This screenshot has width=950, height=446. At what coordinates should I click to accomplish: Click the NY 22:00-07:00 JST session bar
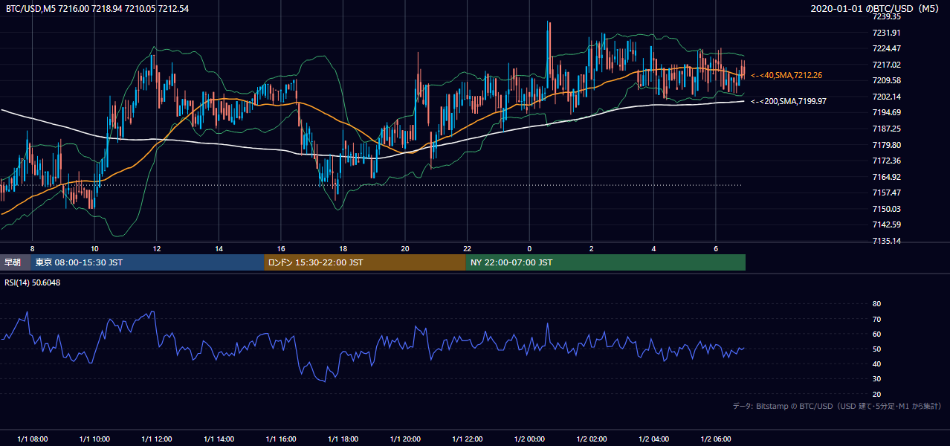tap(606, 262)
